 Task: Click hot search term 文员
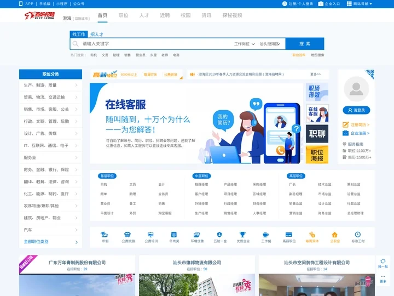coord(105,55)
